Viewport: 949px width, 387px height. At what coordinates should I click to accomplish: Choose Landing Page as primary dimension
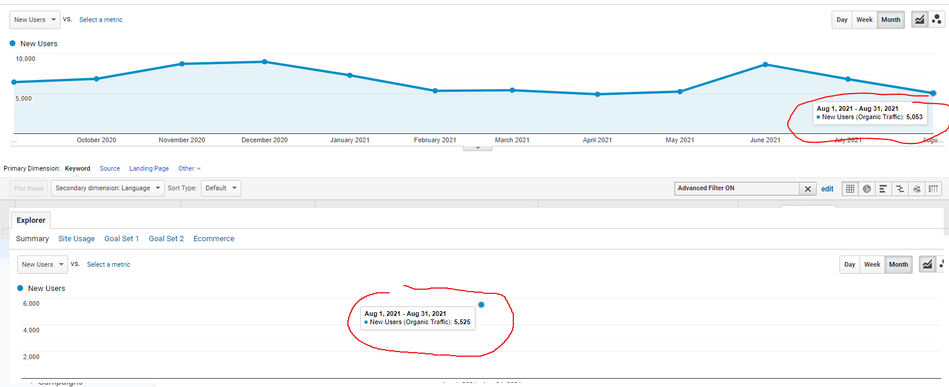click(x=149, y=169)
